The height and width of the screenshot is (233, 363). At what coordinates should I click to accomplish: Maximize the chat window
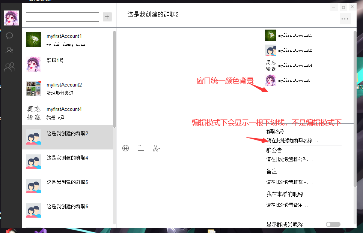(343, 7)
